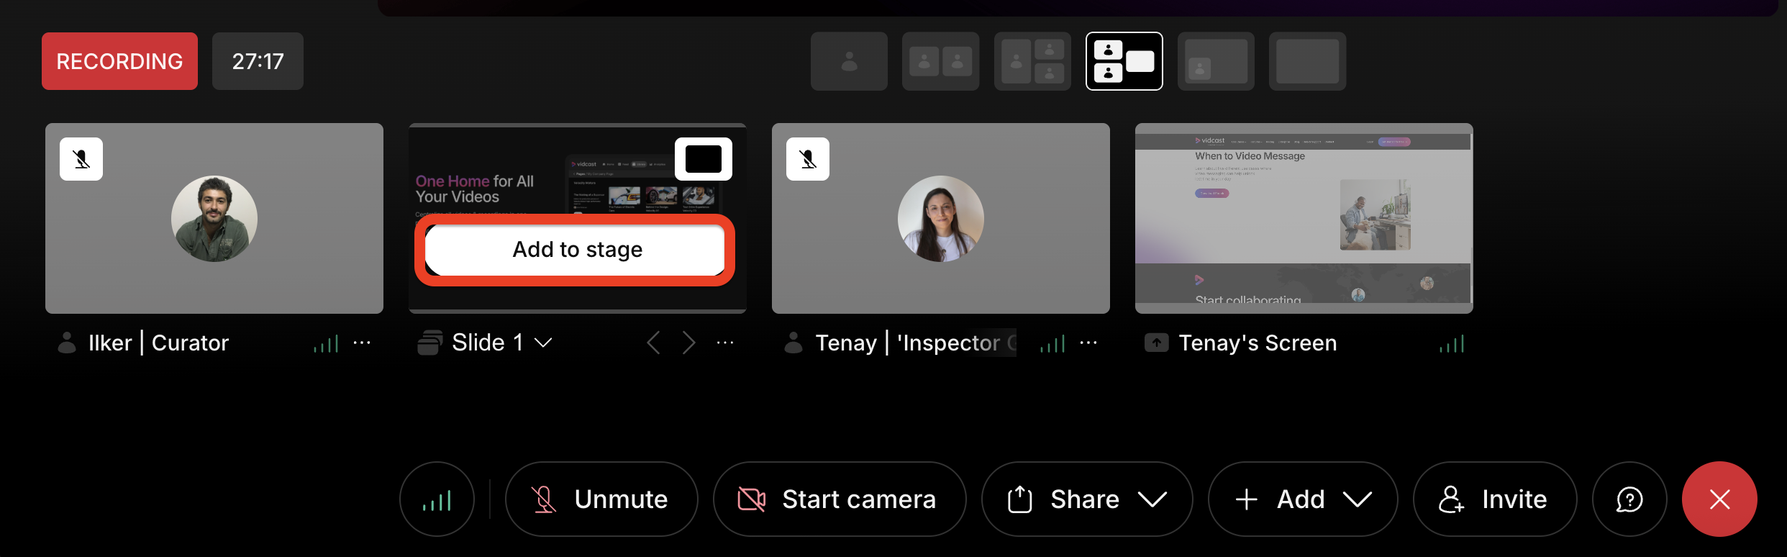Click the black screen icon on slide tile

[704, 159]
